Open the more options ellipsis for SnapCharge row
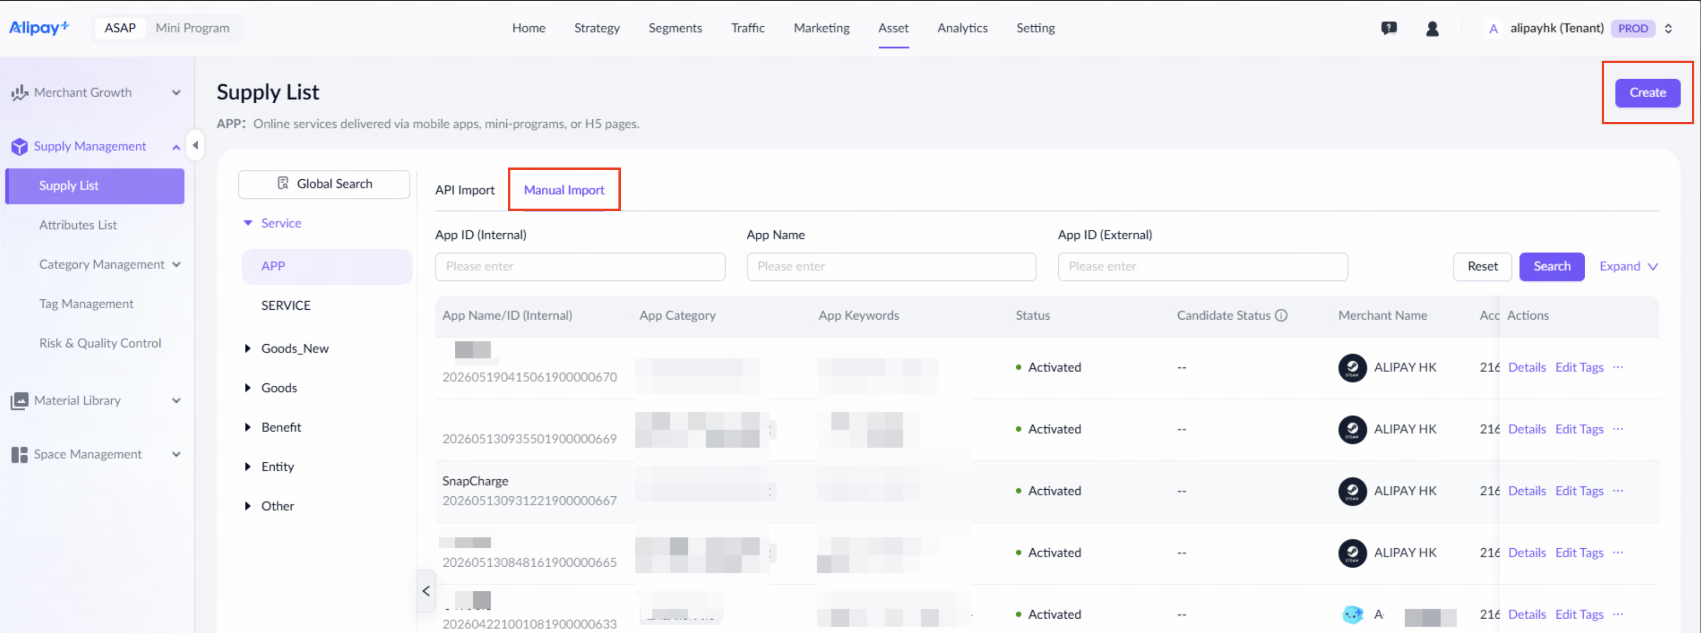Viewport: 1701px width, 633px height. tap(1617, 491)
